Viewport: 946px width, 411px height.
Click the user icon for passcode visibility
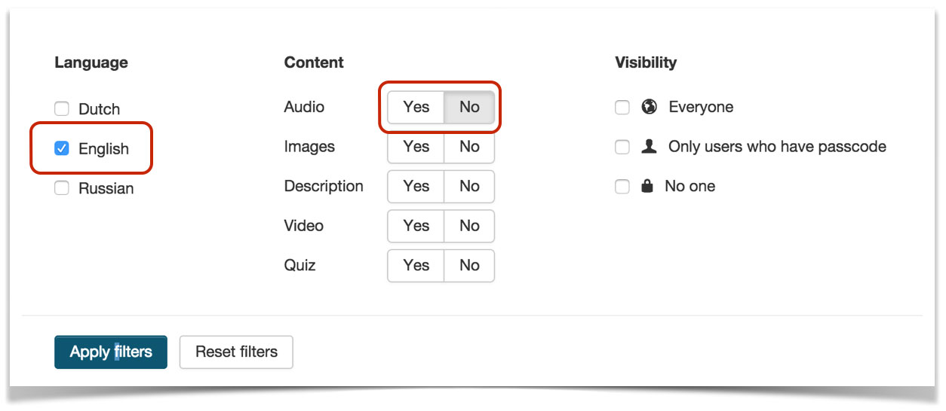coord(648,147)
